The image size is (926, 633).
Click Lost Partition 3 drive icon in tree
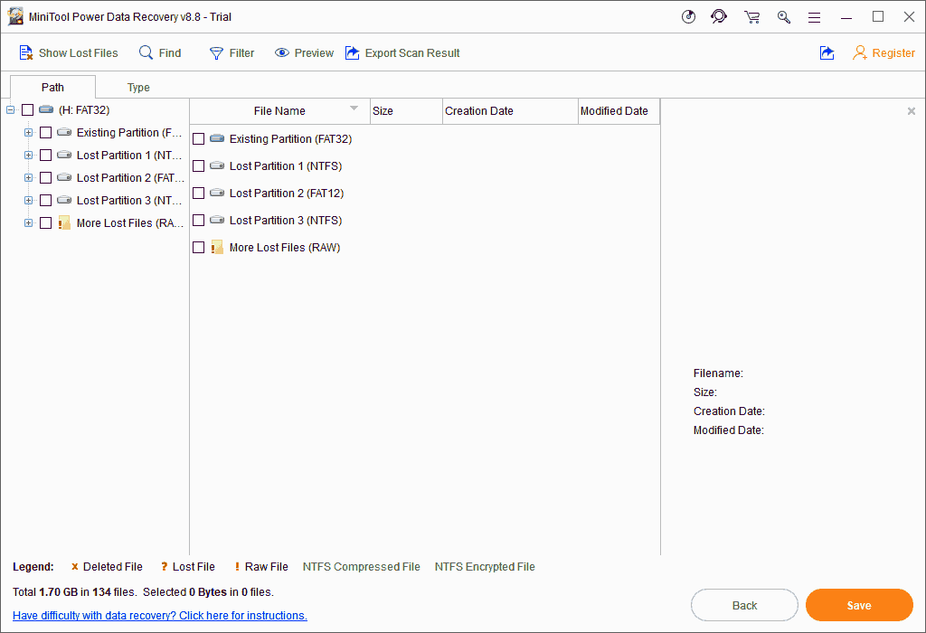pos(64,200)
